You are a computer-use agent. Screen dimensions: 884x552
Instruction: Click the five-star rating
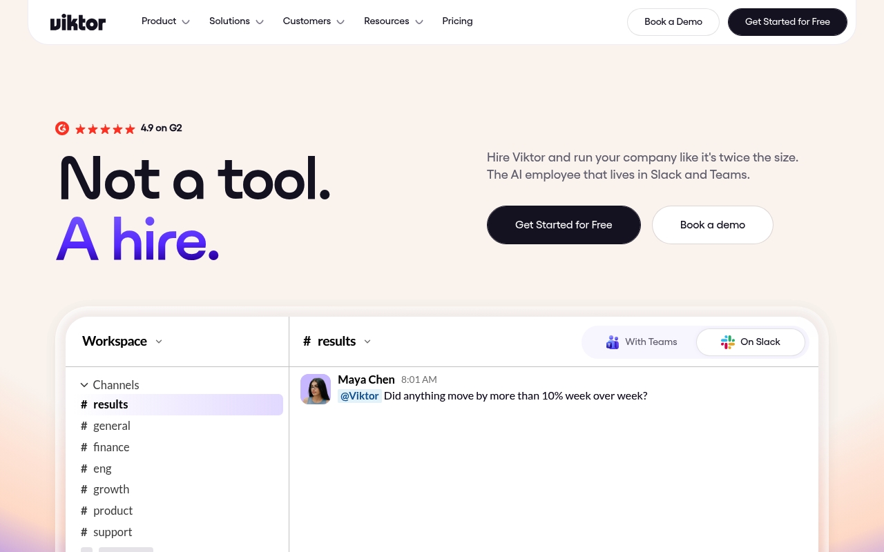pos(105,129)
